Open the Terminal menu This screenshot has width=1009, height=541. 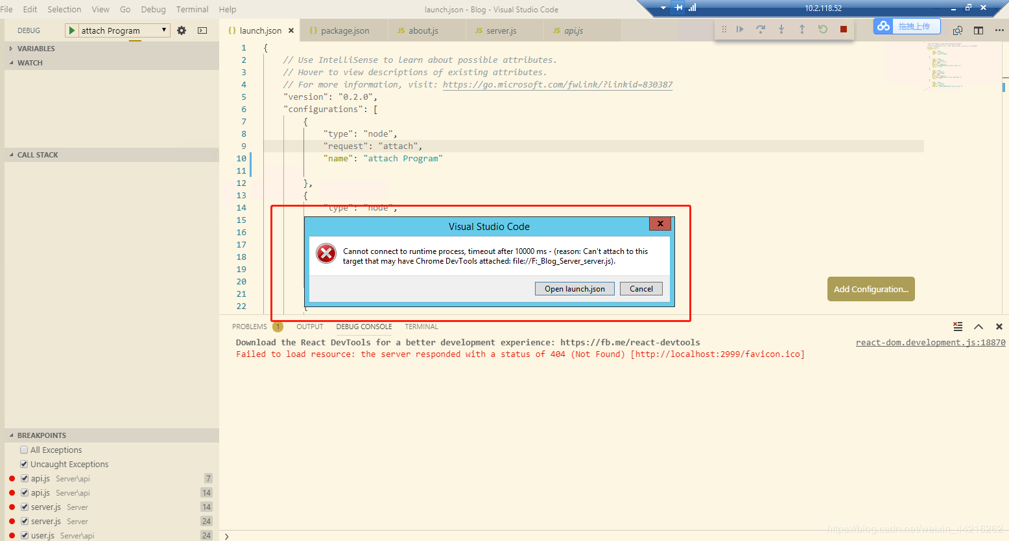(193, 9)
